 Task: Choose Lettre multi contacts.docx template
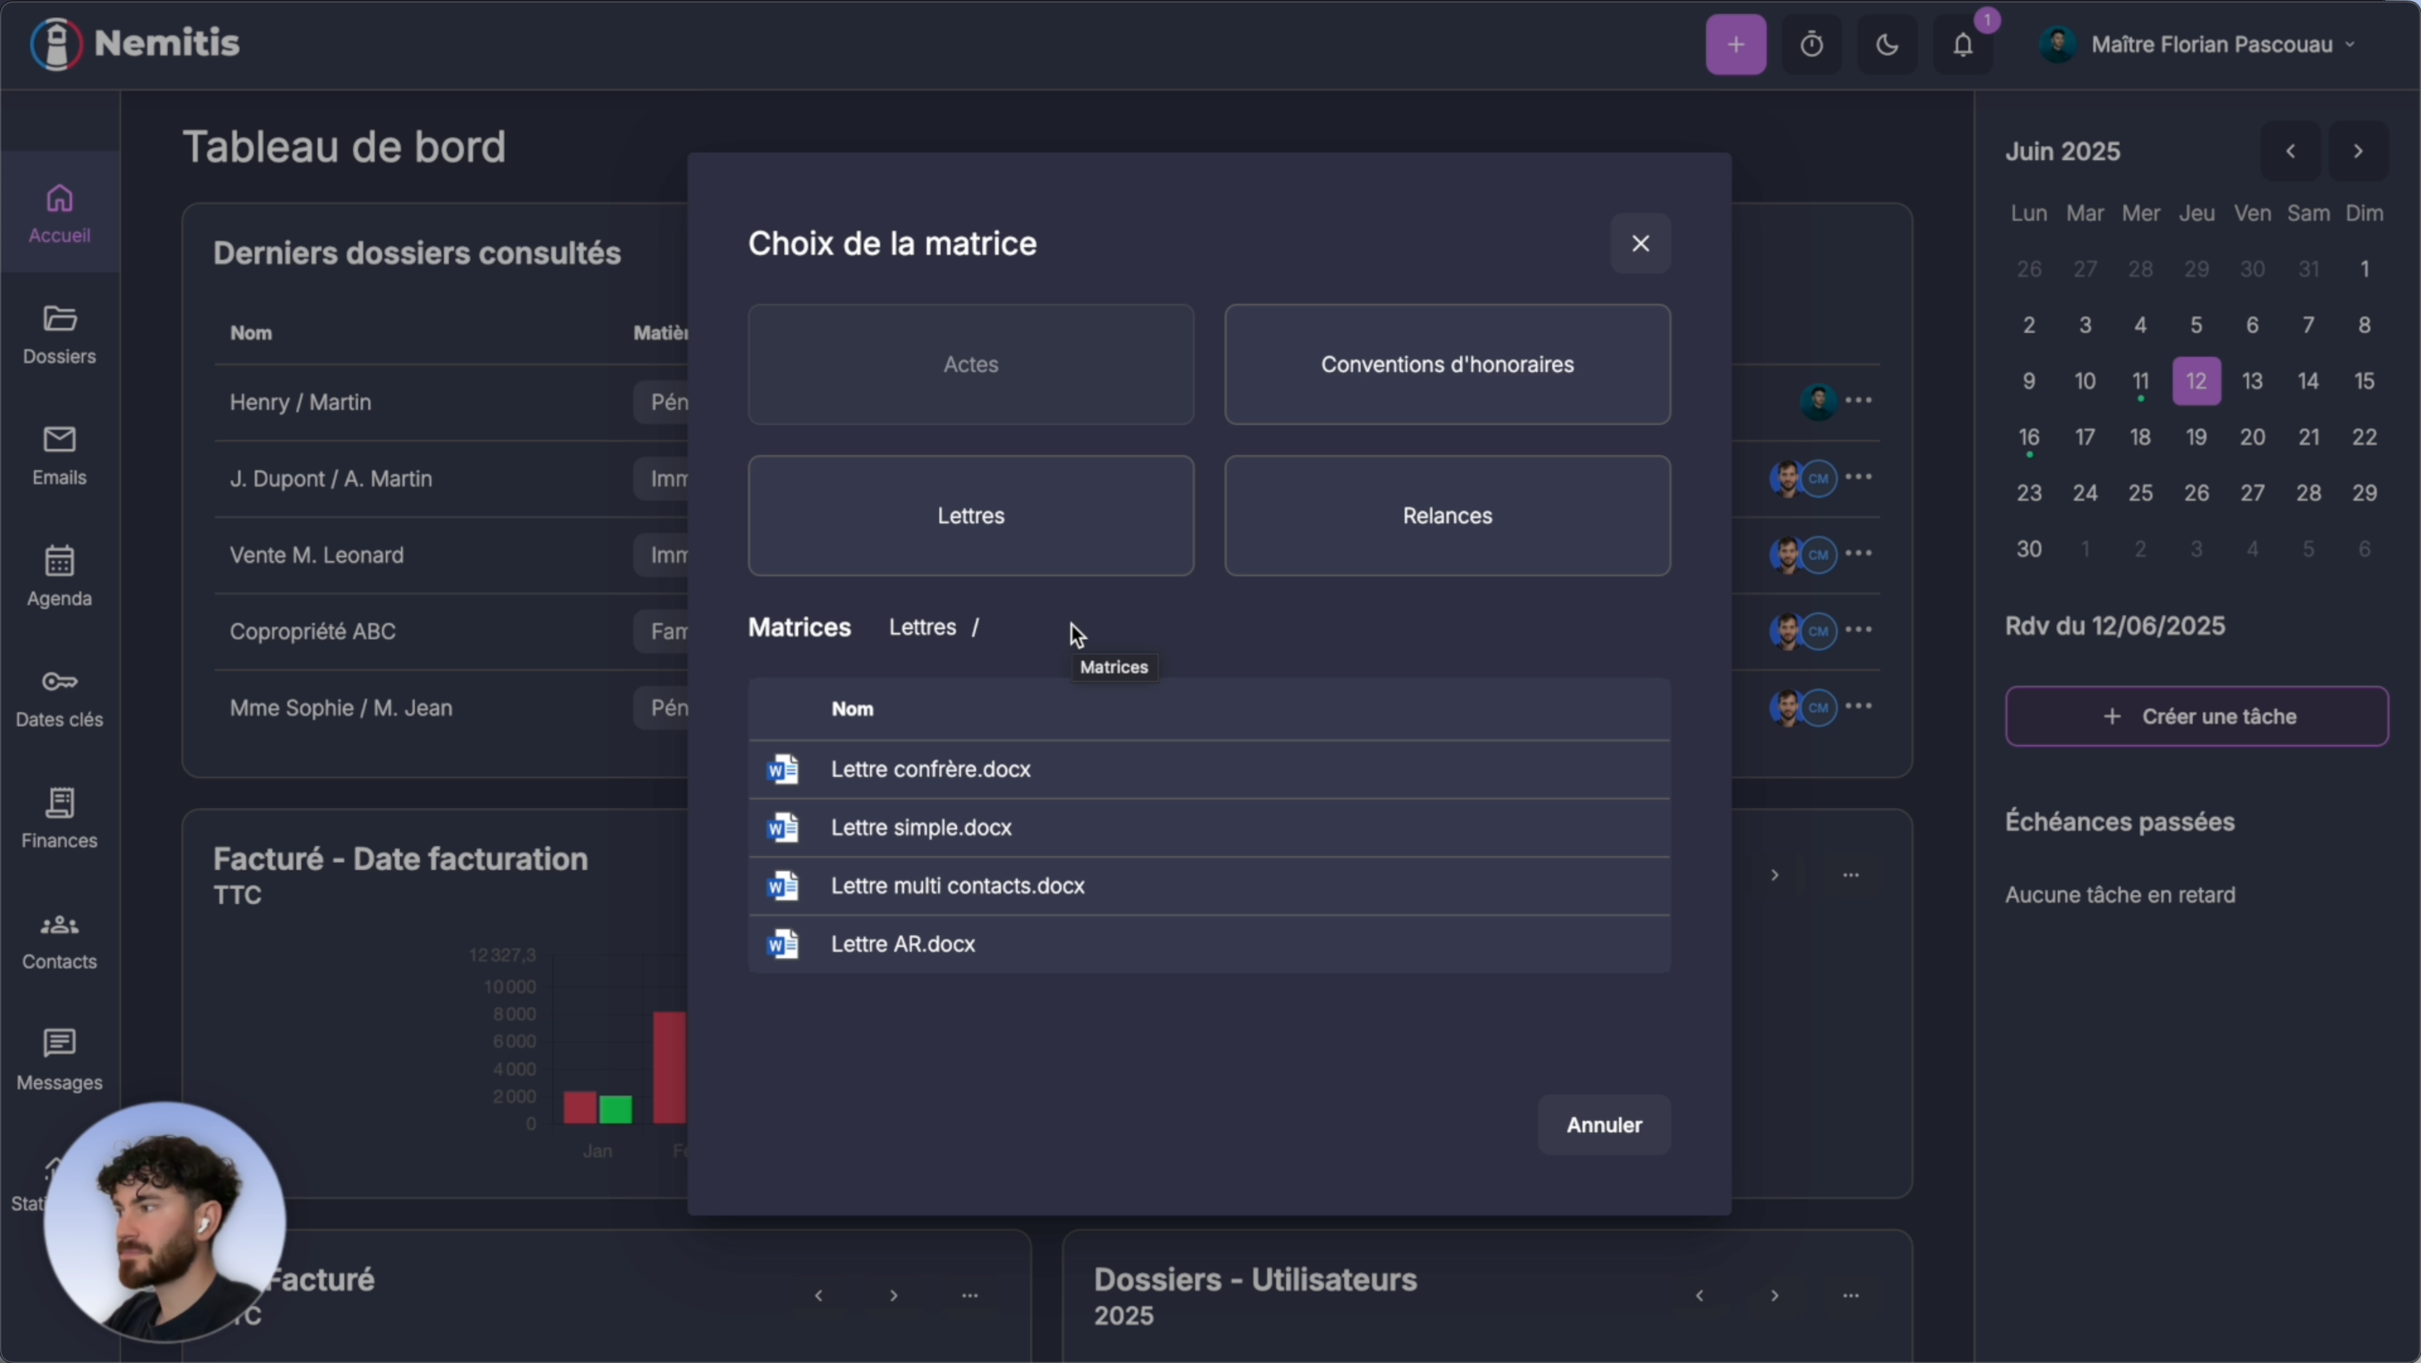pos(1209,886)
